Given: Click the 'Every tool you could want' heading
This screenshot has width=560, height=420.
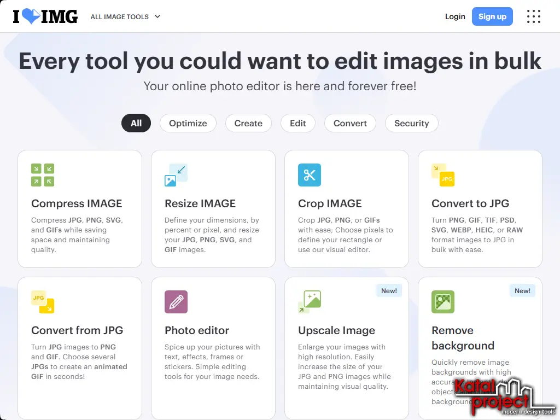Looking at the screenshot, I should pos(280,61).
